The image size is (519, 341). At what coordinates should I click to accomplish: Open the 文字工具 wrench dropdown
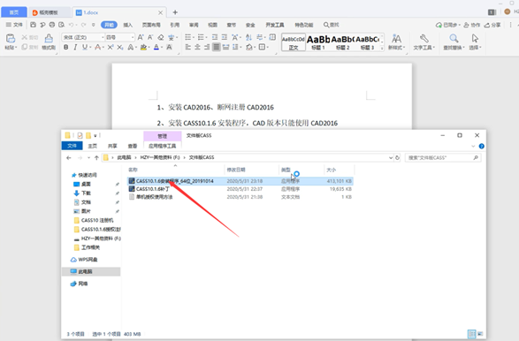pos(424,42)
